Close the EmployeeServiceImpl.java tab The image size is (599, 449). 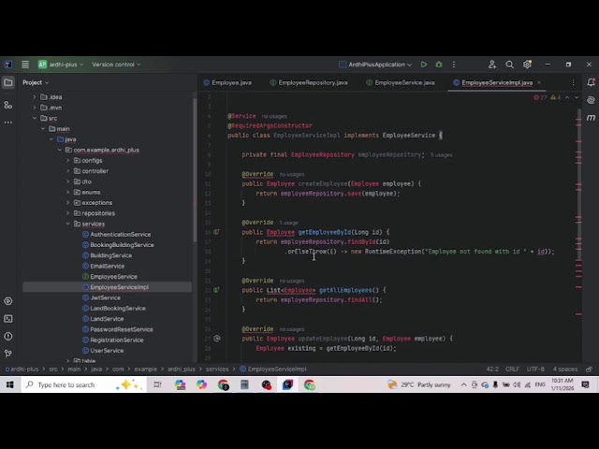pyautogui.click(x=539, y=82)
